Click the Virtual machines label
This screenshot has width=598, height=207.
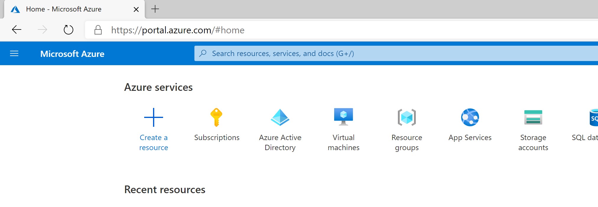[344, 142]
